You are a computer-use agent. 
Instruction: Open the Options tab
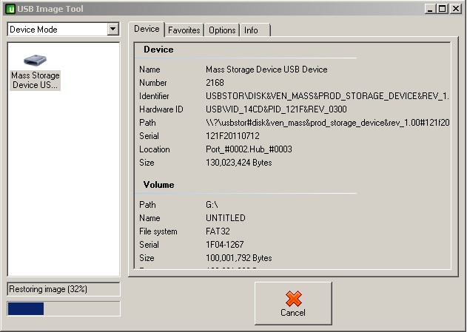pos(222,30)
